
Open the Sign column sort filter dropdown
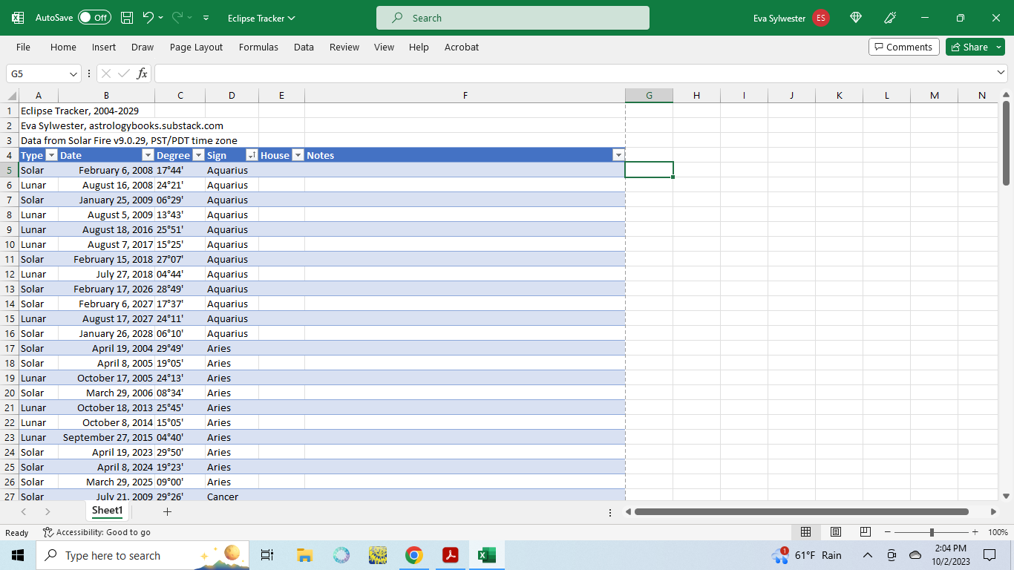pyautogui.click(x=252, y=155)
